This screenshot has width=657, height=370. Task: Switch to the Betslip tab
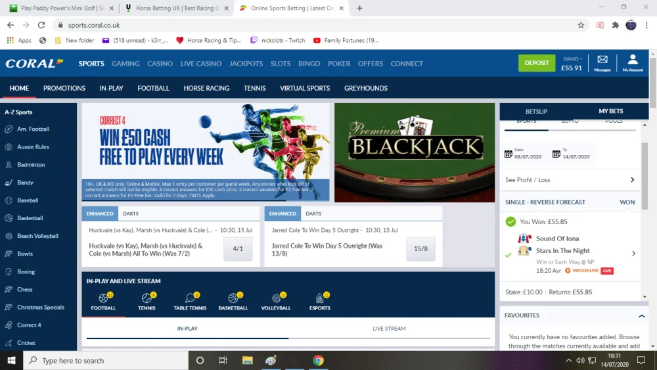[536, 112]
